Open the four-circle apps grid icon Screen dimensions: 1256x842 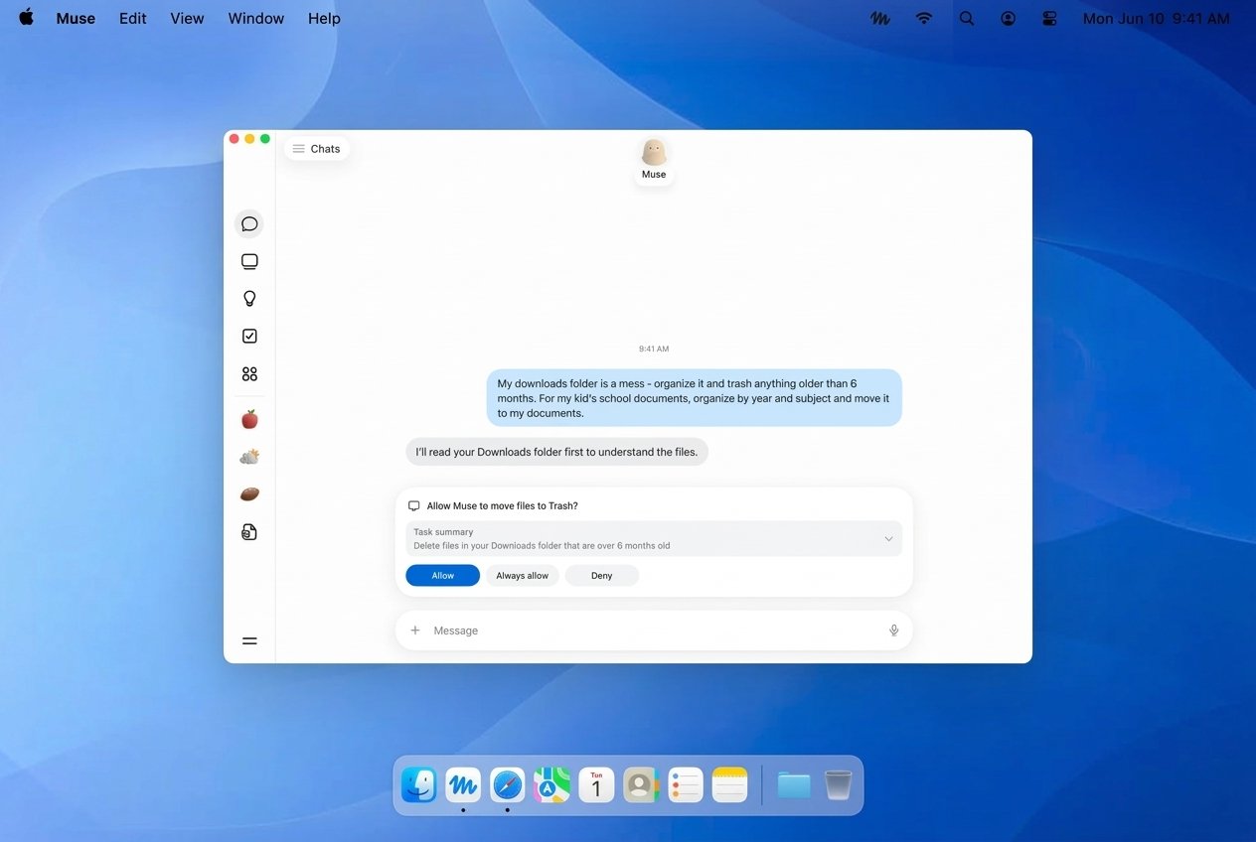pyautogui.click(x=249, y=374)
